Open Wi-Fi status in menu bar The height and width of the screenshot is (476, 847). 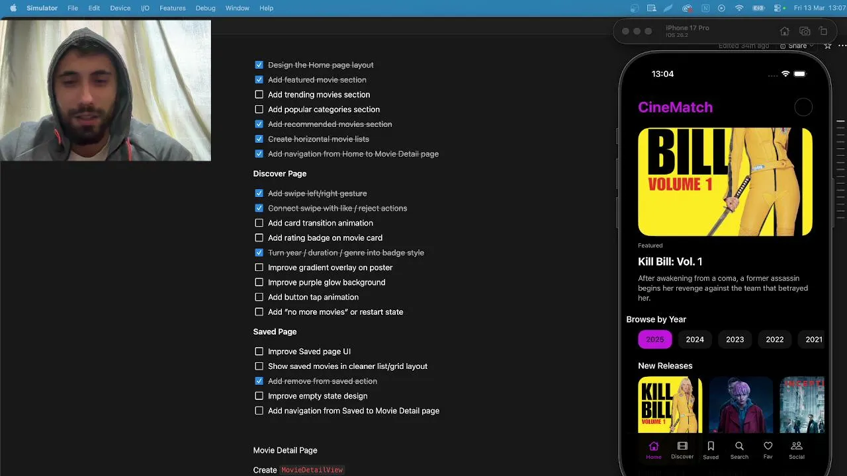tap(739, 8)
